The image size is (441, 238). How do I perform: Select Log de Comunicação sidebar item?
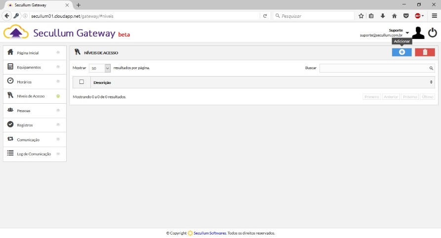coord(34,154)
